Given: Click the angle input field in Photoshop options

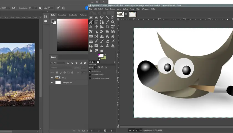Looking at the screenshot, I should pyautogui.click(x=50, y=8).
